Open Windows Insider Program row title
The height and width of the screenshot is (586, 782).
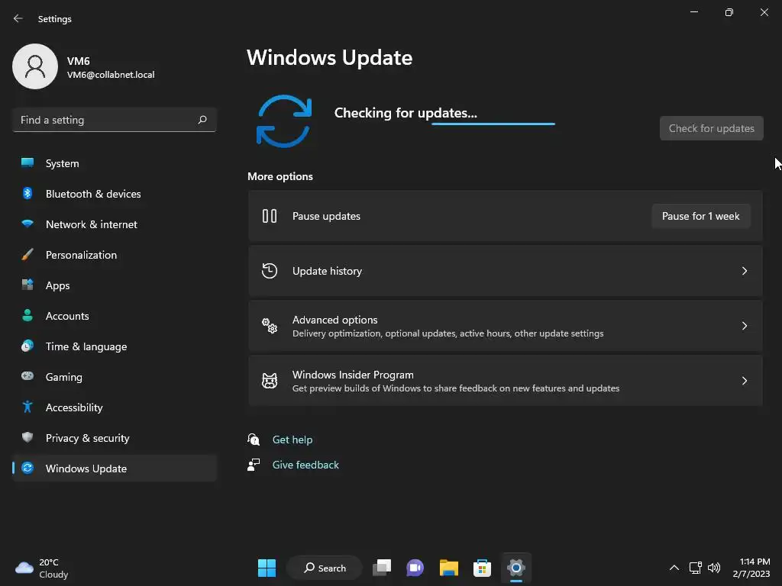click(x=353, y=374)
